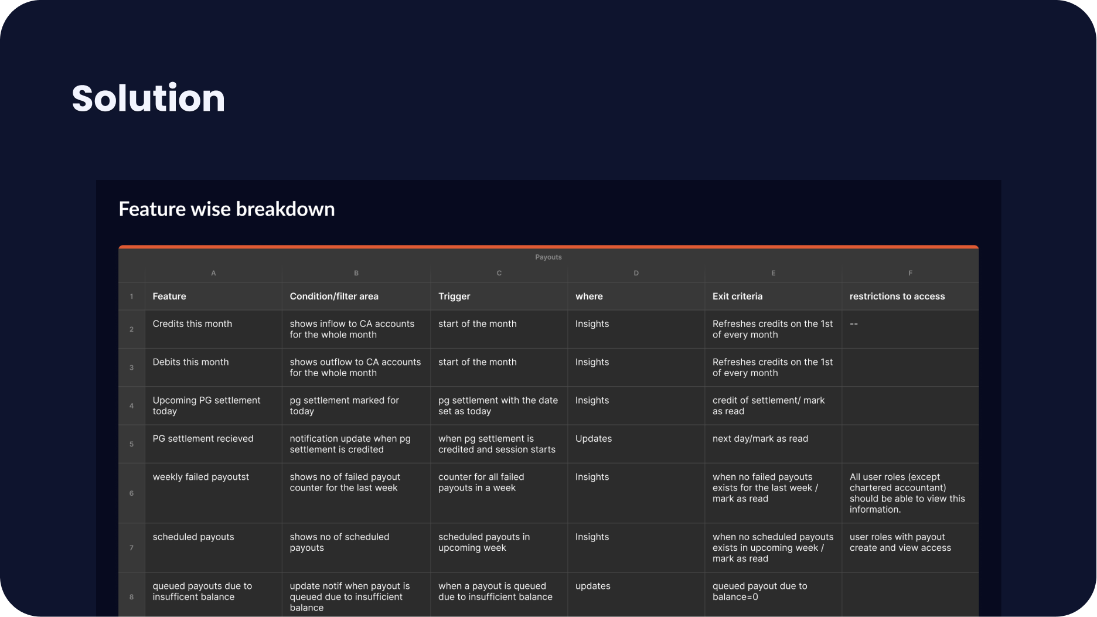Select 'queued payouts due to insufficent balance' cell

[213, 595]
